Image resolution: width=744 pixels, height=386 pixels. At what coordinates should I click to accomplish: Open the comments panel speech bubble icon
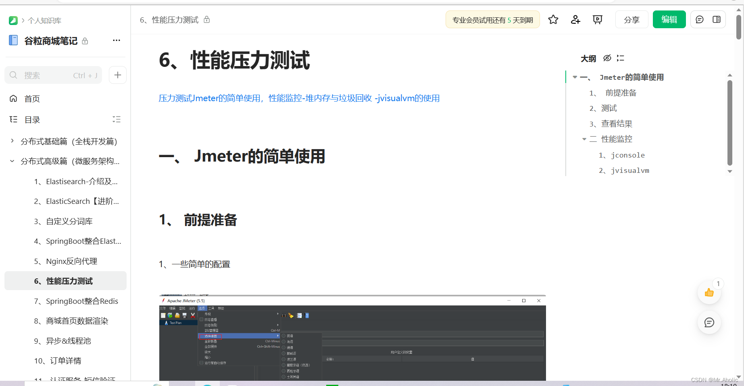[699, 19]
